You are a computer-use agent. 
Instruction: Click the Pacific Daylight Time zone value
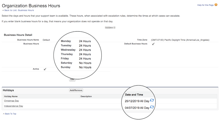click(180, 40)
